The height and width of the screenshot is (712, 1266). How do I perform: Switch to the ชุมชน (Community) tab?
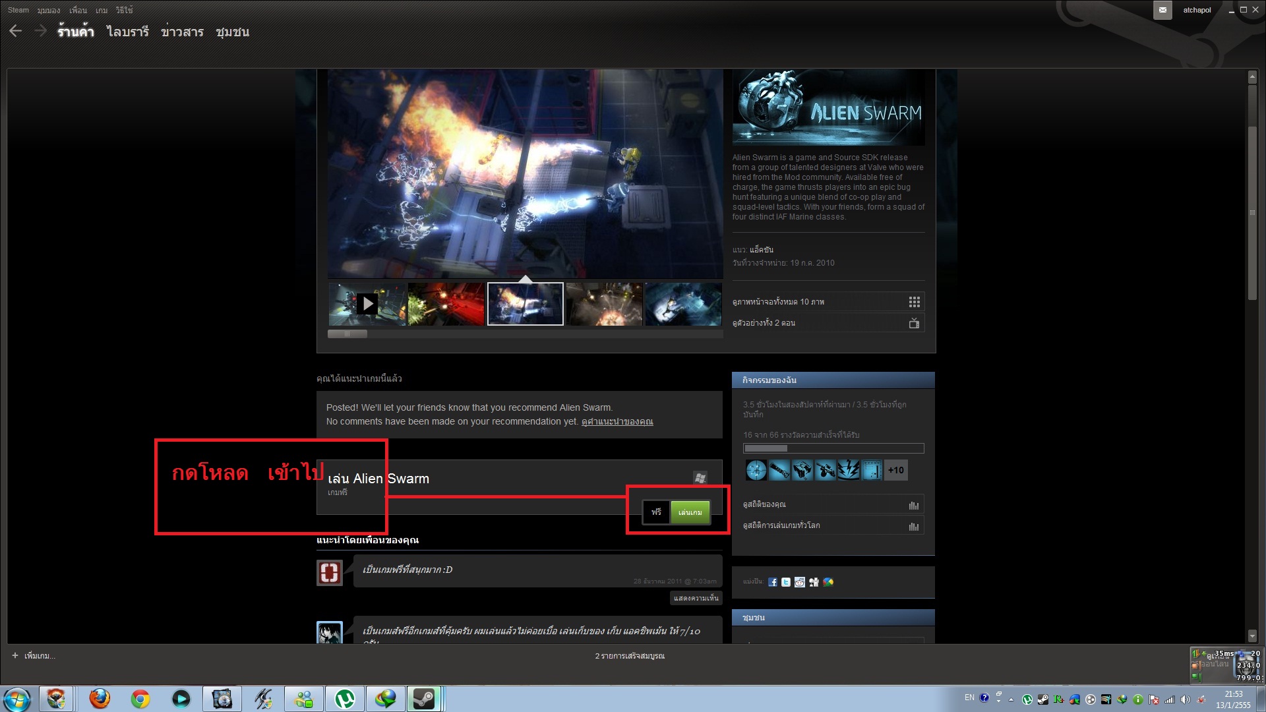[x=232, y=32]
